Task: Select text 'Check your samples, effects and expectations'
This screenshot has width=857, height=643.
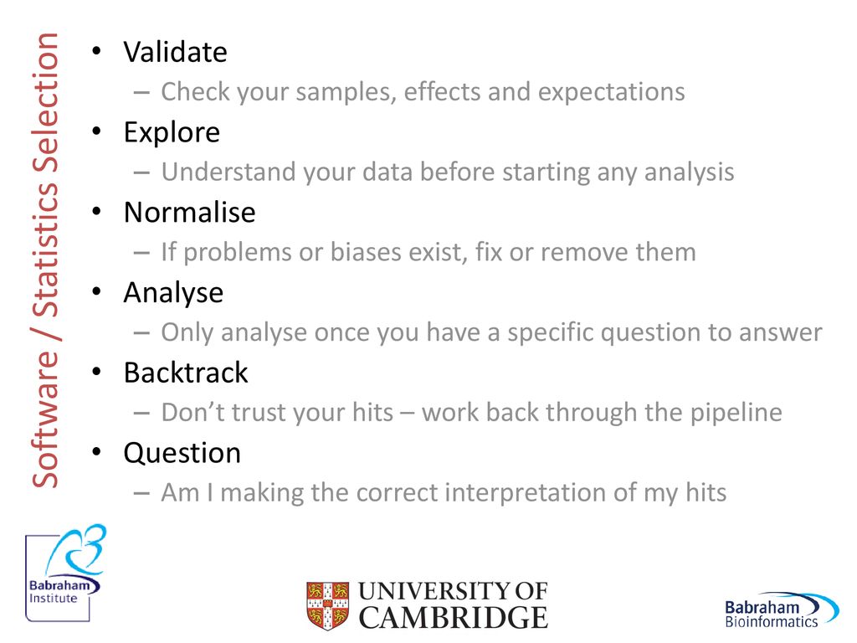Action: coord(423,92)
